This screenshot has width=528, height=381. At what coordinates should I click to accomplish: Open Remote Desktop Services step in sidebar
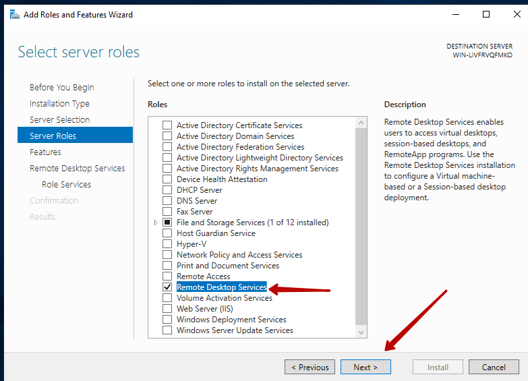pos(77,168)
